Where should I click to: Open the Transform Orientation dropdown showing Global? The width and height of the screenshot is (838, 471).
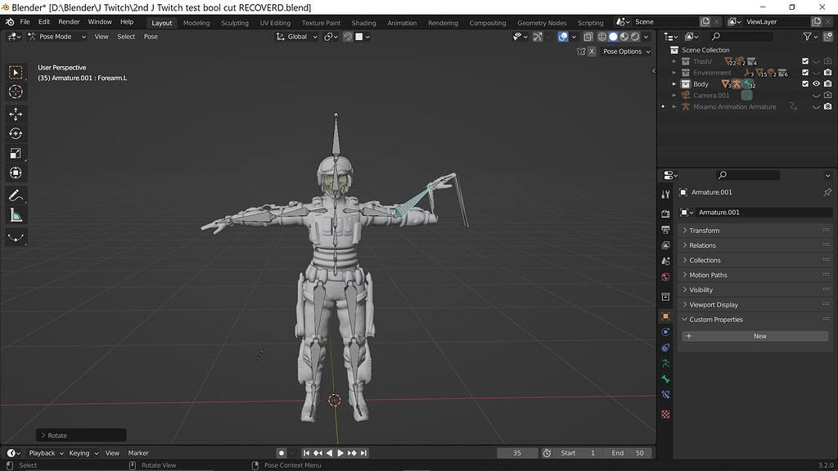click(x=296, y=36)
